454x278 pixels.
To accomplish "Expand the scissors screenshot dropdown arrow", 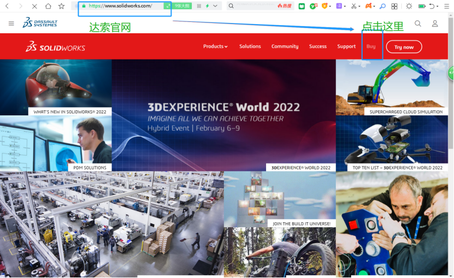I will coord(359,7).
